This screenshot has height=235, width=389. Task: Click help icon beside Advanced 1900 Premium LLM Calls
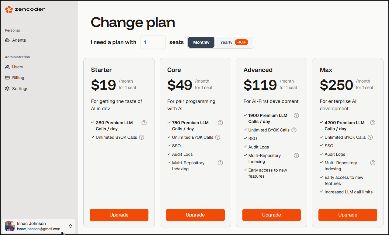click(296, 115)
